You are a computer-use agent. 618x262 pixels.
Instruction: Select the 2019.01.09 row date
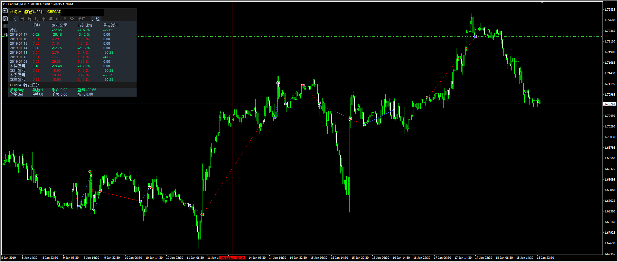[x=19, y=61]
